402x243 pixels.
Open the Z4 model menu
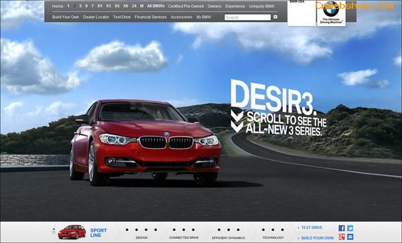coord(134,6)
